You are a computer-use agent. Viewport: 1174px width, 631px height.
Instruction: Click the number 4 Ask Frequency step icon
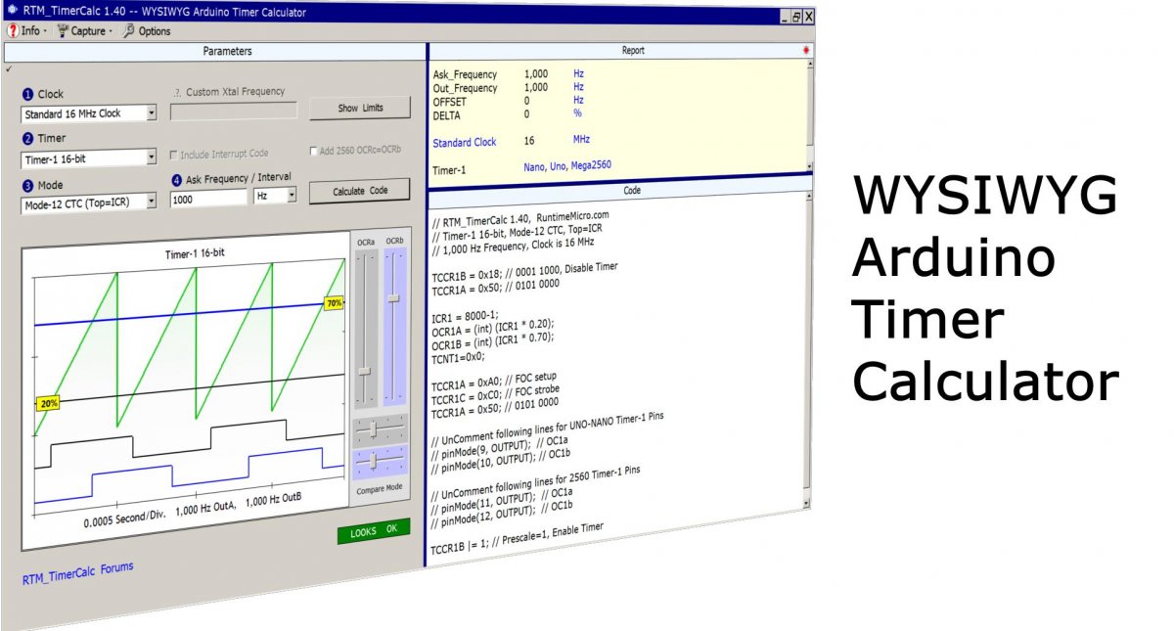click(177, 179)
